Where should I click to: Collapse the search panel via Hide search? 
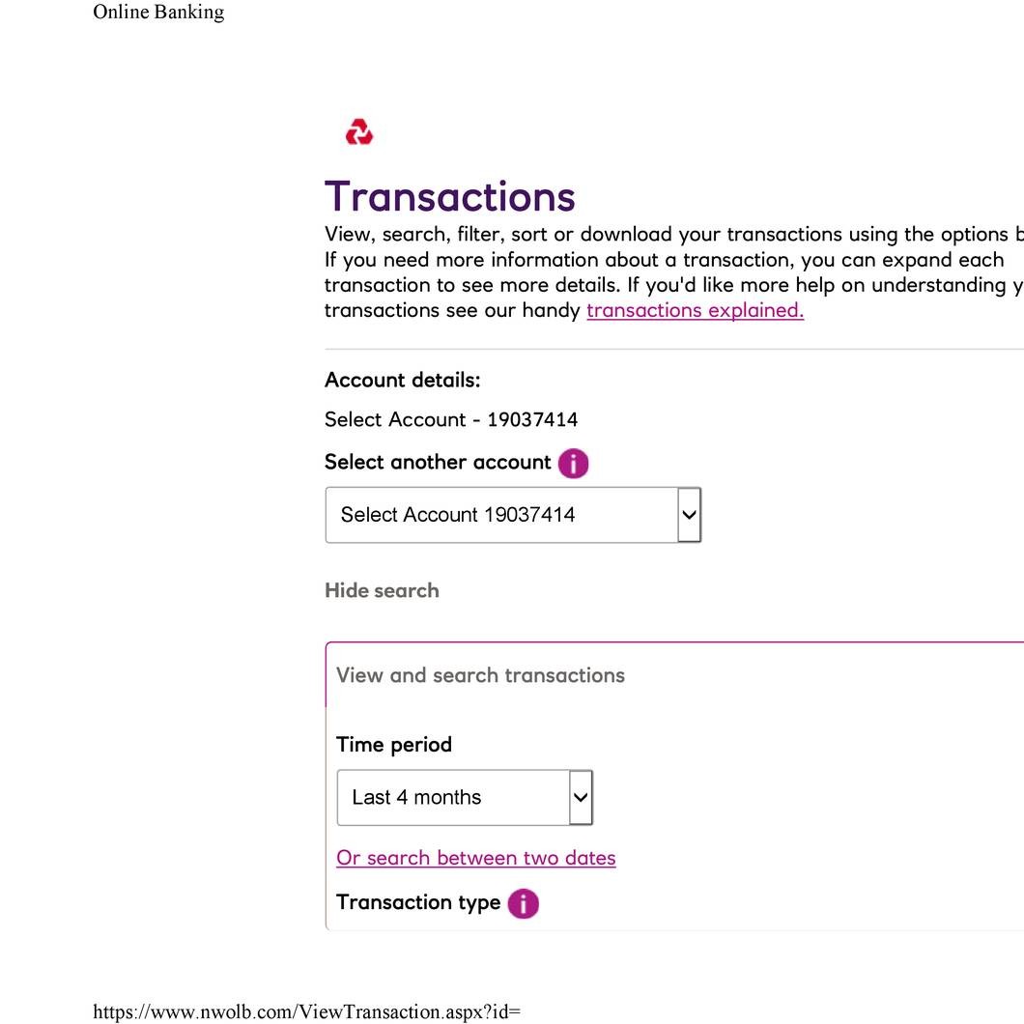pos(382,590)
